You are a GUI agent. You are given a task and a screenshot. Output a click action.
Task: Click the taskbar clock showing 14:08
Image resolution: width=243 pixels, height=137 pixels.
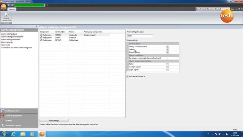tap(235, 134)
